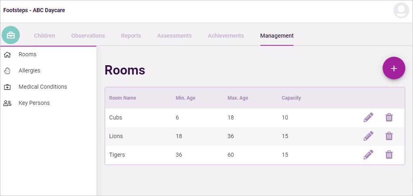Edit the Cubs room
This screenshot has width=413, height=196.
pyautogui.click(x=368, y=117)
